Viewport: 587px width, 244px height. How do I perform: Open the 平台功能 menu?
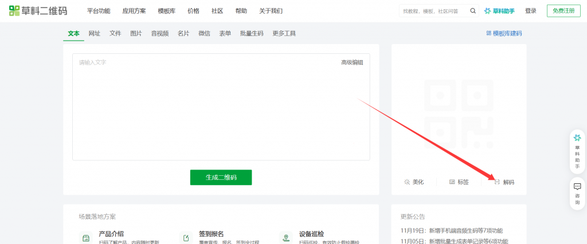[99, 11]
